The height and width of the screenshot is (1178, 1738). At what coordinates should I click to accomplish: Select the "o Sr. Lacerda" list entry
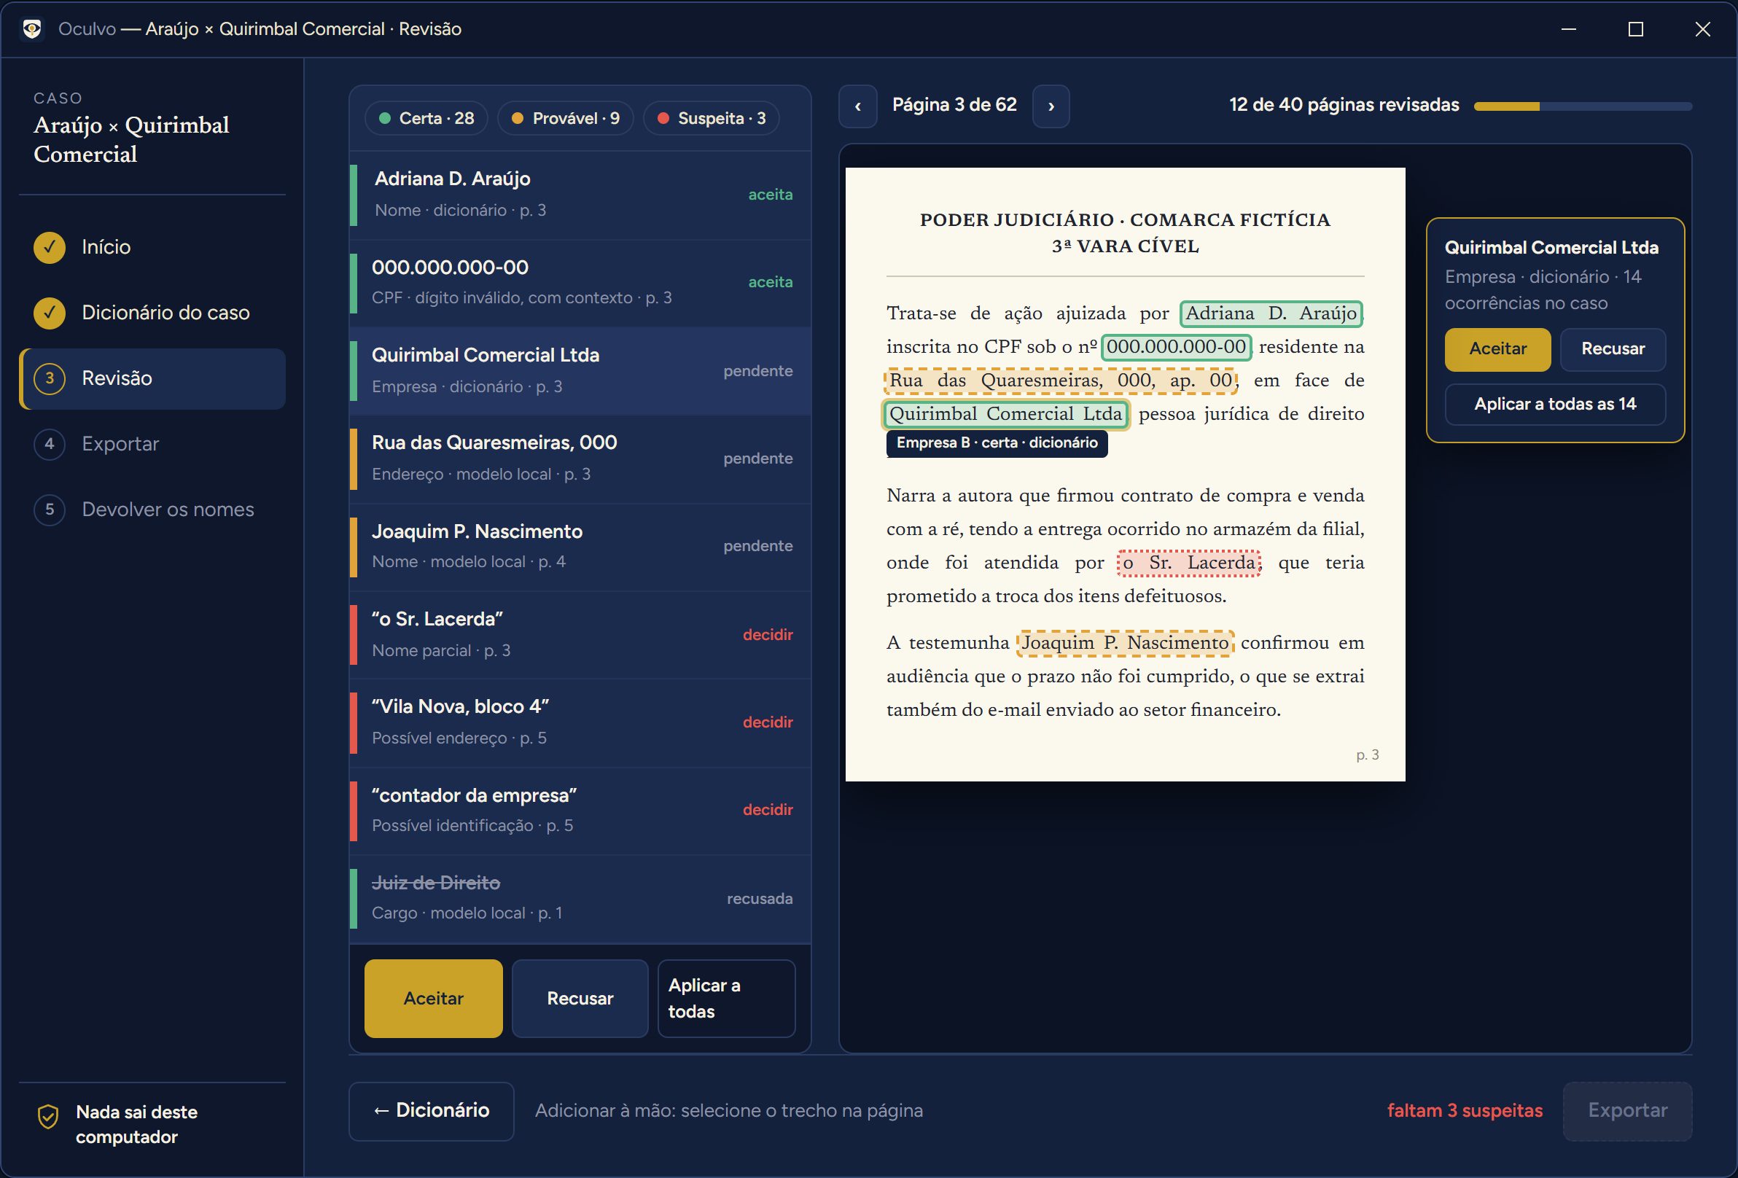580,634
